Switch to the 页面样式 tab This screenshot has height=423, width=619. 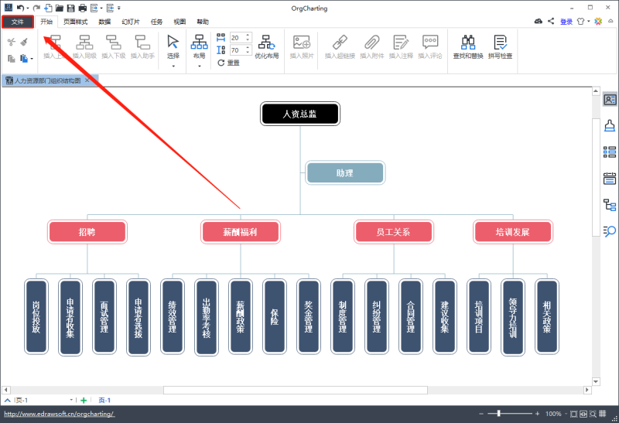(x=75, y=22)
